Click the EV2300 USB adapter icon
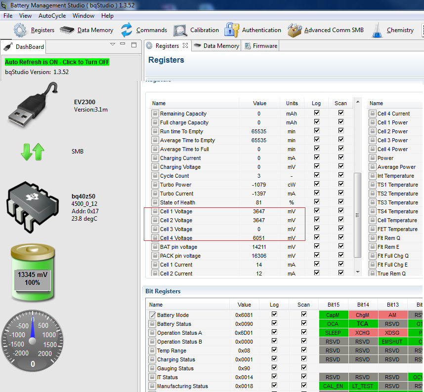Screen dimensions: 424x392 (33, 105)
